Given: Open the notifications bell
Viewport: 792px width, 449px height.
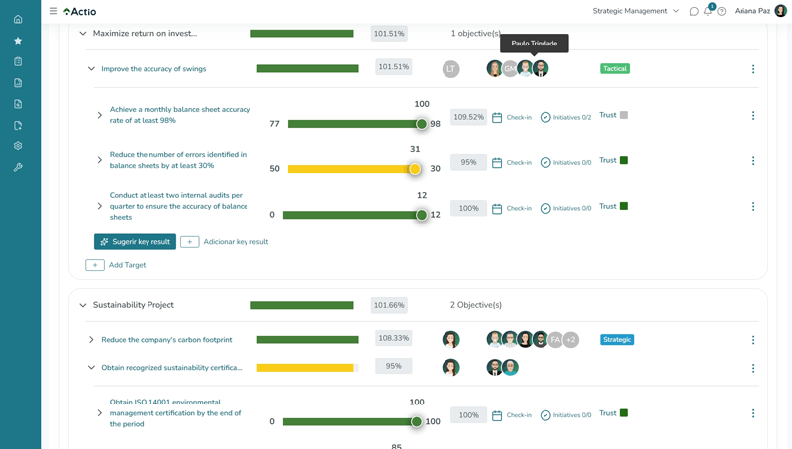Looking at the screenshot, I should click(x=708, y=11).
